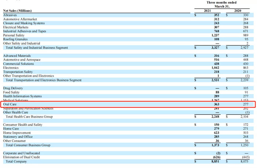Click the Abrasives row label
The width and height of the screenshot is (257, 168).
pos(10,15)
